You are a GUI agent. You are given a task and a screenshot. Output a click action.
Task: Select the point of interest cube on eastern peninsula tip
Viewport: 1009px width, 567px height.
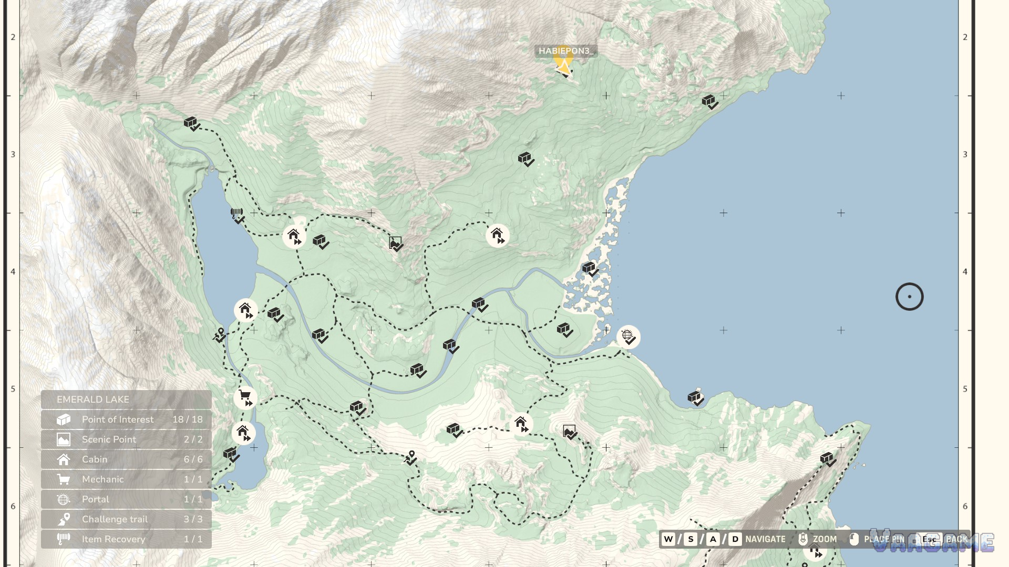tap(696, 398)
